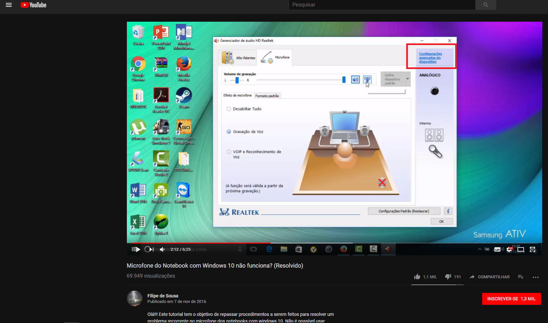Click Excel 2016 desktop icon in video
This screenshot has width=548, height=323.
[x=138, y=224]
